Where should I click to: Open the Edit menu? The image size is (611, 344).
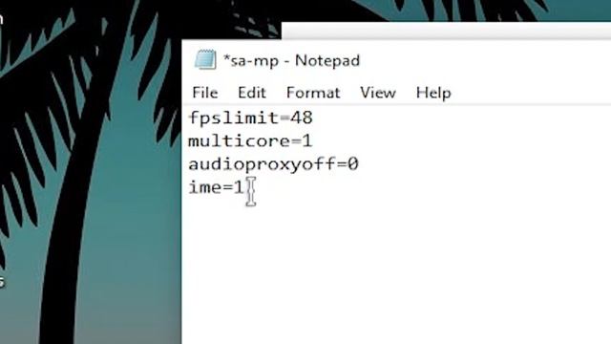(252, 93)
